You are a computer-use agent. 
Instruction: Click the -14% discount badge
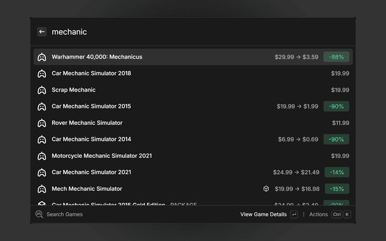[x=337, y=172]
